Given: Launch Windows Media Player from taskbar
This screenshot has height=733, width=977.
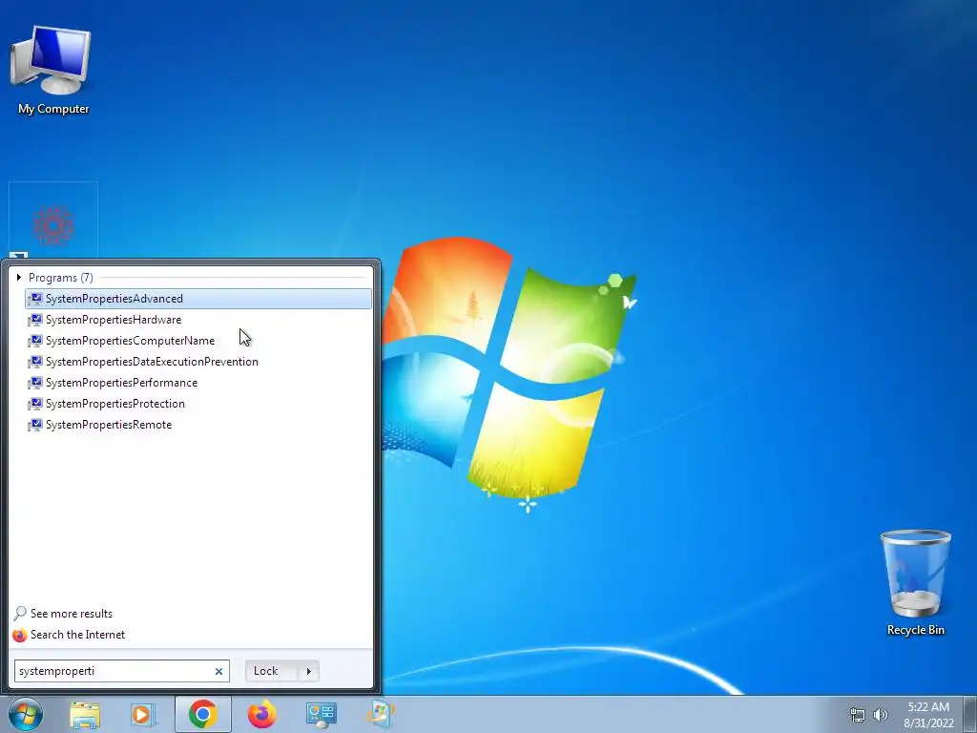Looking at the screenshot, I should [143, 714].
